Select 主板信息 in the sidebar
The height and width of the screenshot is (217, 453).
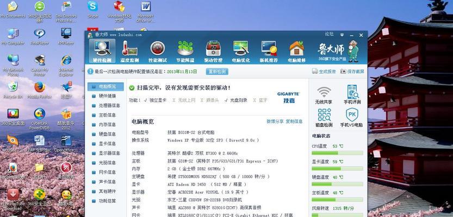[x=106, y=115]
